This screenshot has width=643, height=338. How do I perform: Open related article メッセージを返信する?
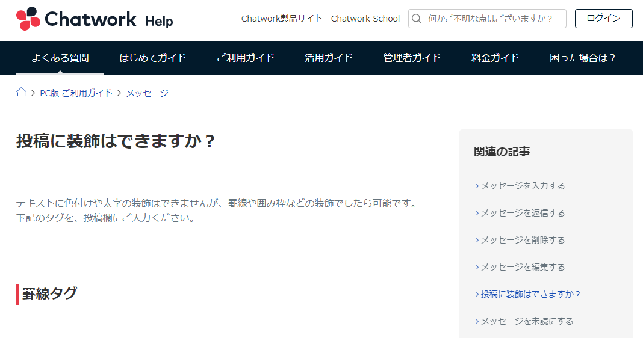point(523,213)
